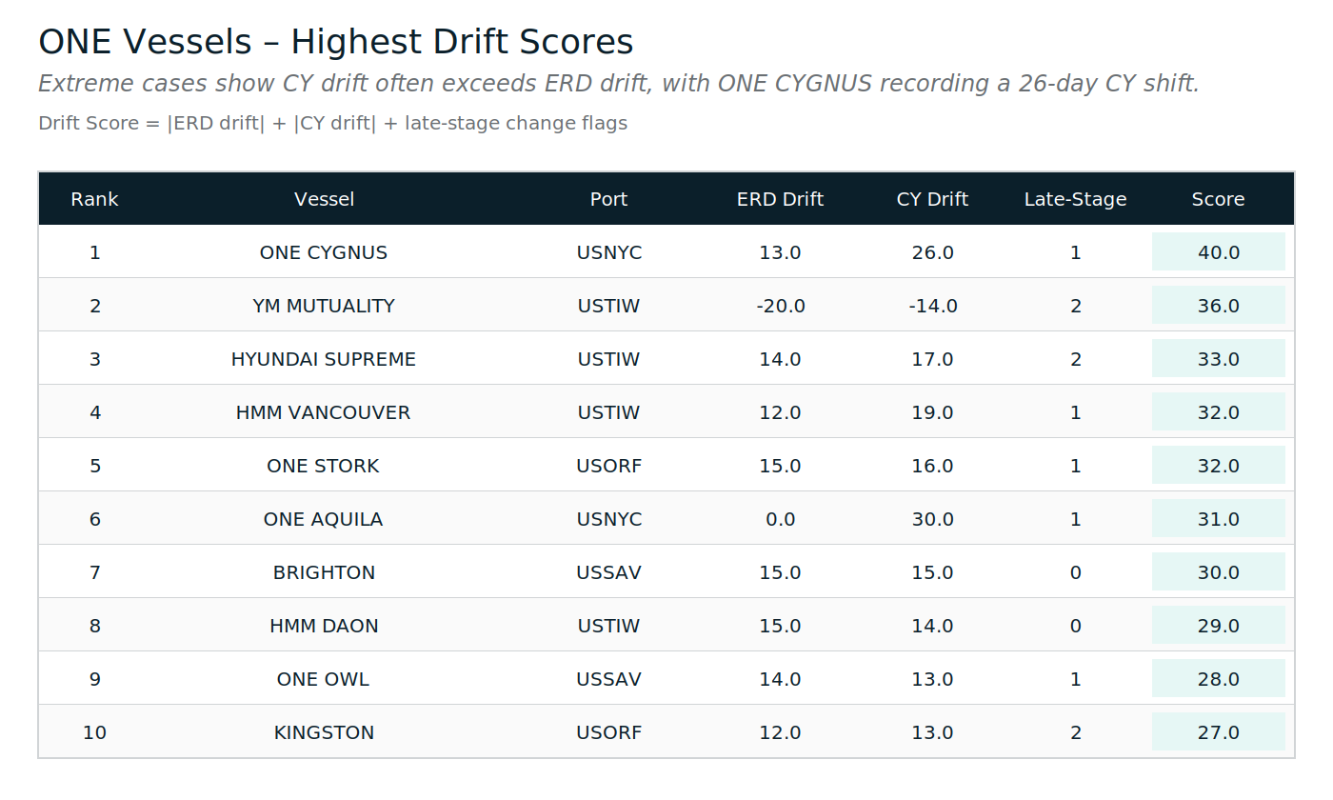
Task: Select the ERD Drift column header
Action: (780, 199)
